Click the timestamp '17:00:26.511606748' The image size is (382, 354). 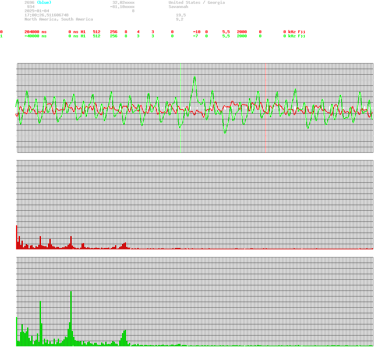tap(46, 15)
